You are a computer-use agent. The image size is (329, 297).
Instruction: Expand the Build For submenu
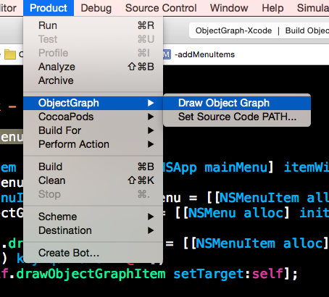[93, 130]
